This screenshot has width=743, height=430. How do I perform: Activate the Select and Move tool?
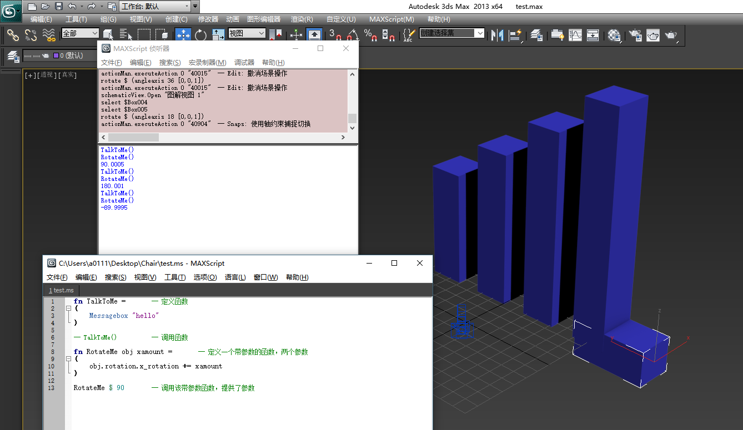pos(183,35)
